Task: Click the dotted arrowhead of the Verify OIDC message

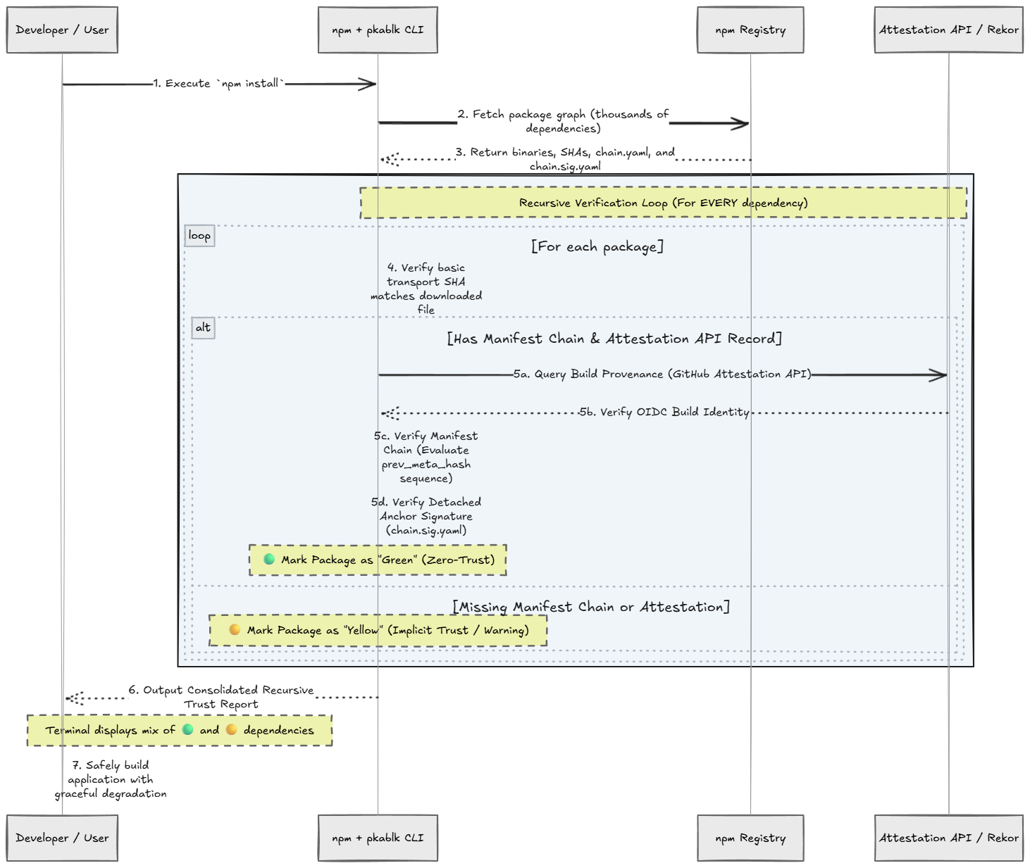Action: click(x=390, y=413)
